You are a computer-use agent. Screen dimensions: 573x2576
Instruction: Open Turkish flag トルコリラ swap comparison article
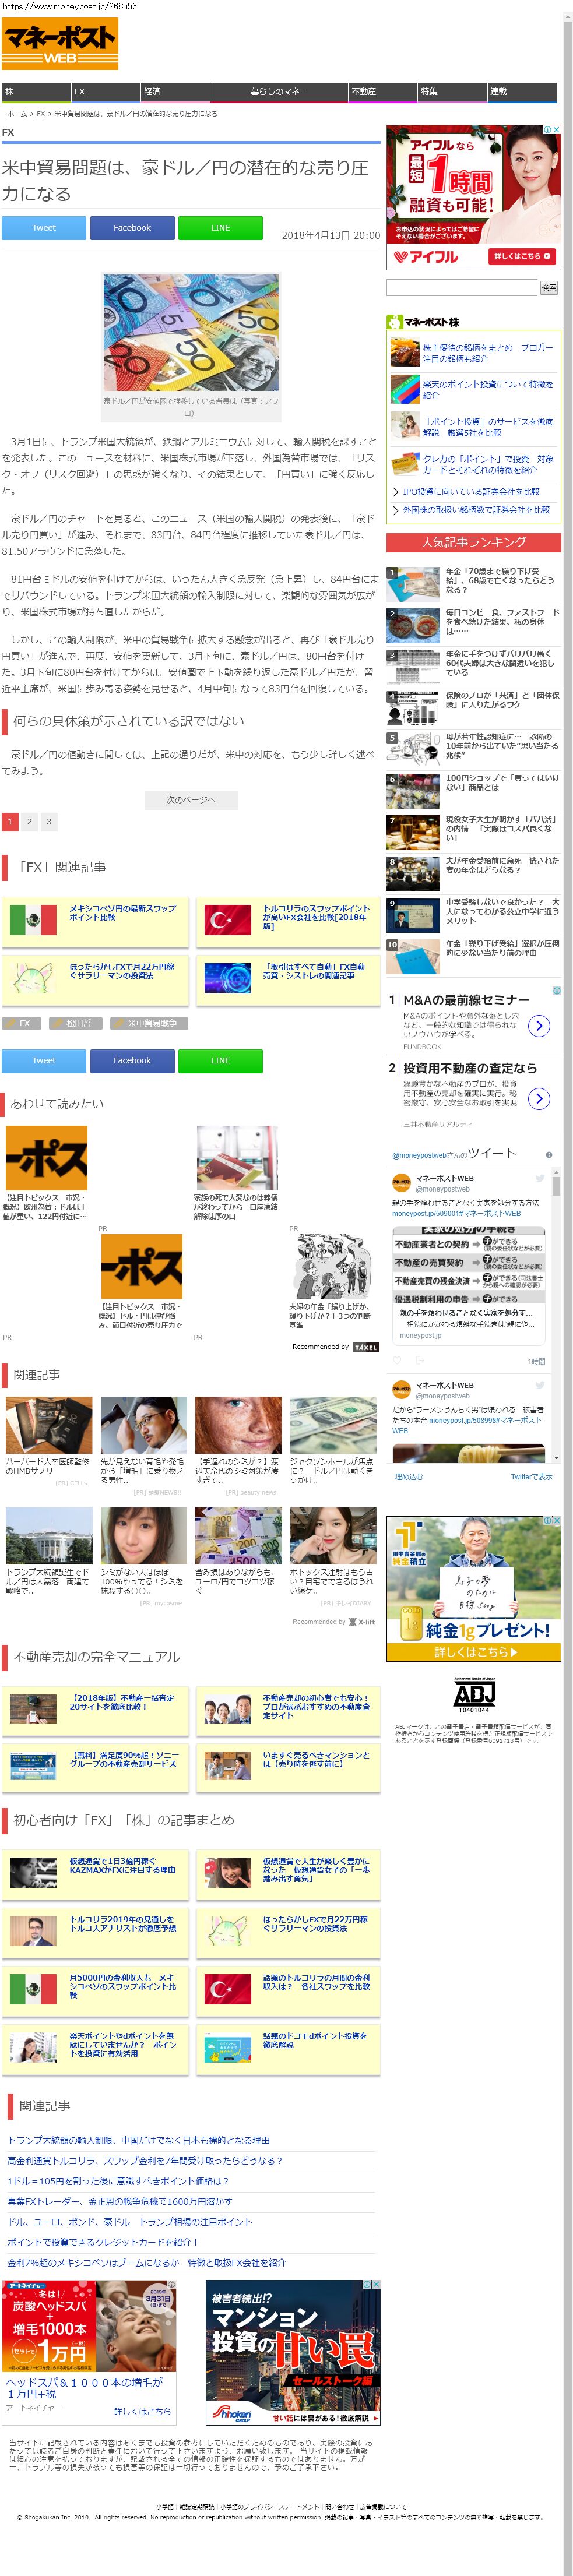pos(288,922)
